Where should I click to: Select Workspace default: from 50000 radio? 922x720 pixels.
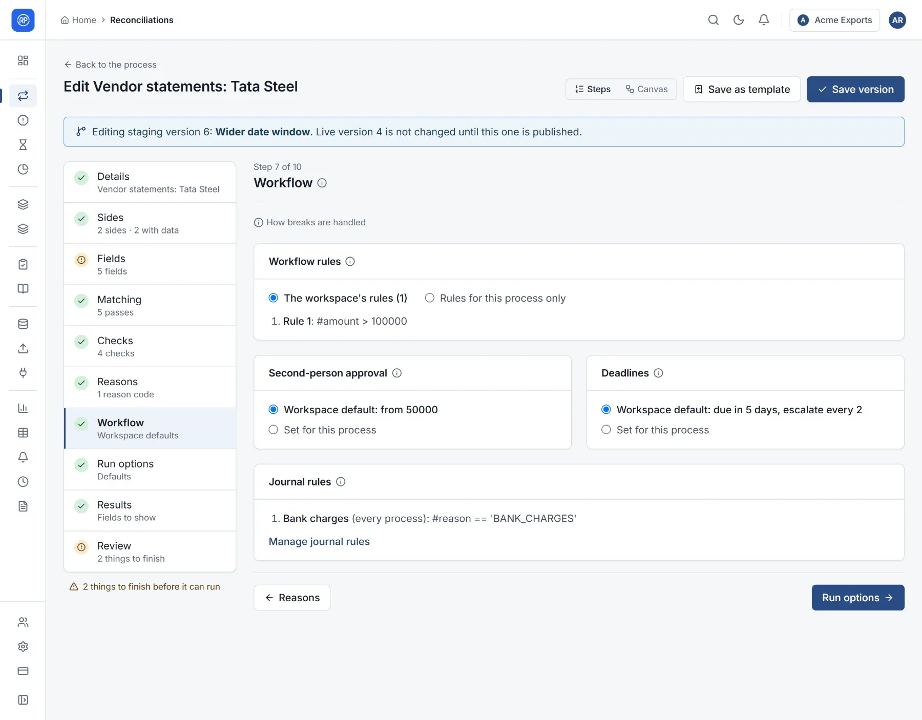(x=274, y=410)
